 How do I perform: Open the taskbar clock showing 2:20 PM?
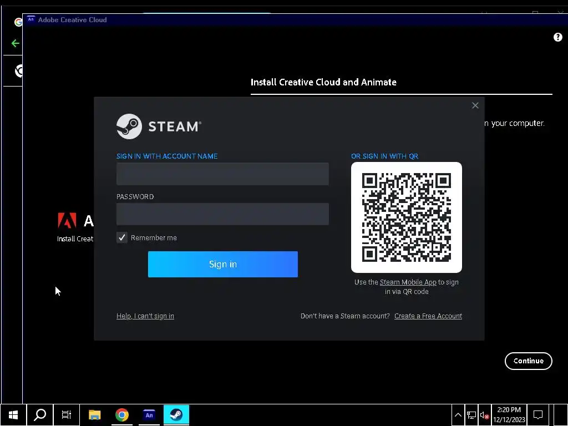pyautogui.click(x=509, y=415)
